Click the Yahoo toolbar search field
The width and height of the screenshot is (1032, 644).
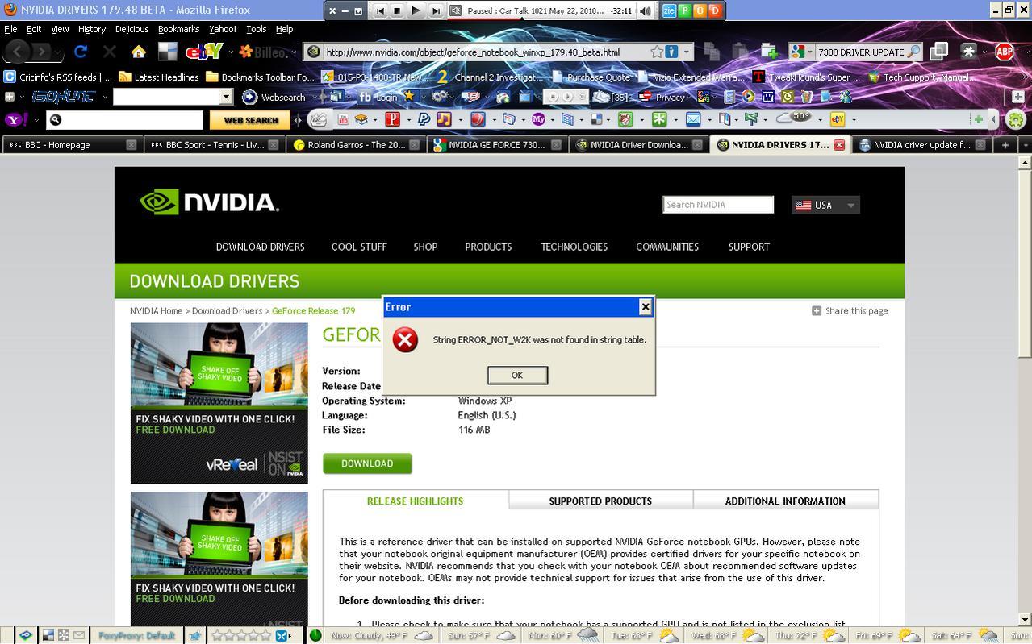point(125,119)
